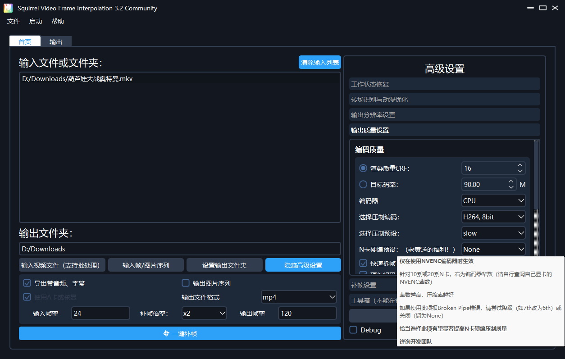The width and height of the screenshot is (565, 359).
Task: Open the mp4 output format dropdown
Action: pos(299,297)
